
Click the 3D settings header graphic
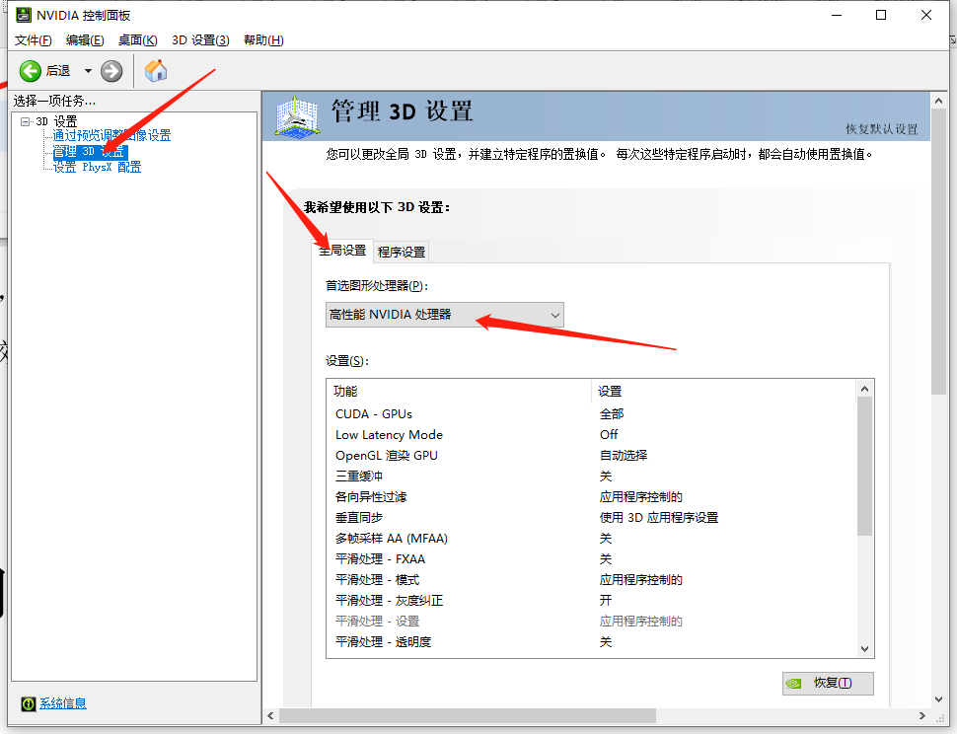pyautogui.click(x=297, y=116)
